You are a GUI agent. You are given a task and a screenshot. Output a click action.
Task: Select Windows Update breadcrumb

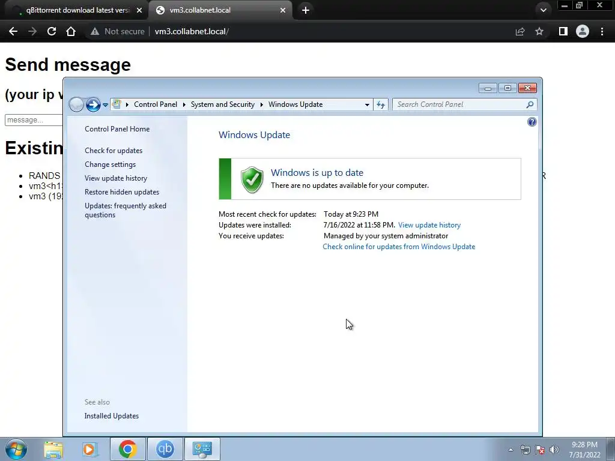295,104
